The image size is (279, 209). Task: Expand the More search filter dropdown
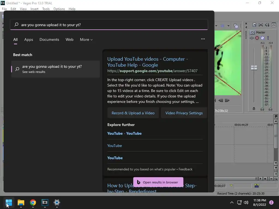coord(86,40)
